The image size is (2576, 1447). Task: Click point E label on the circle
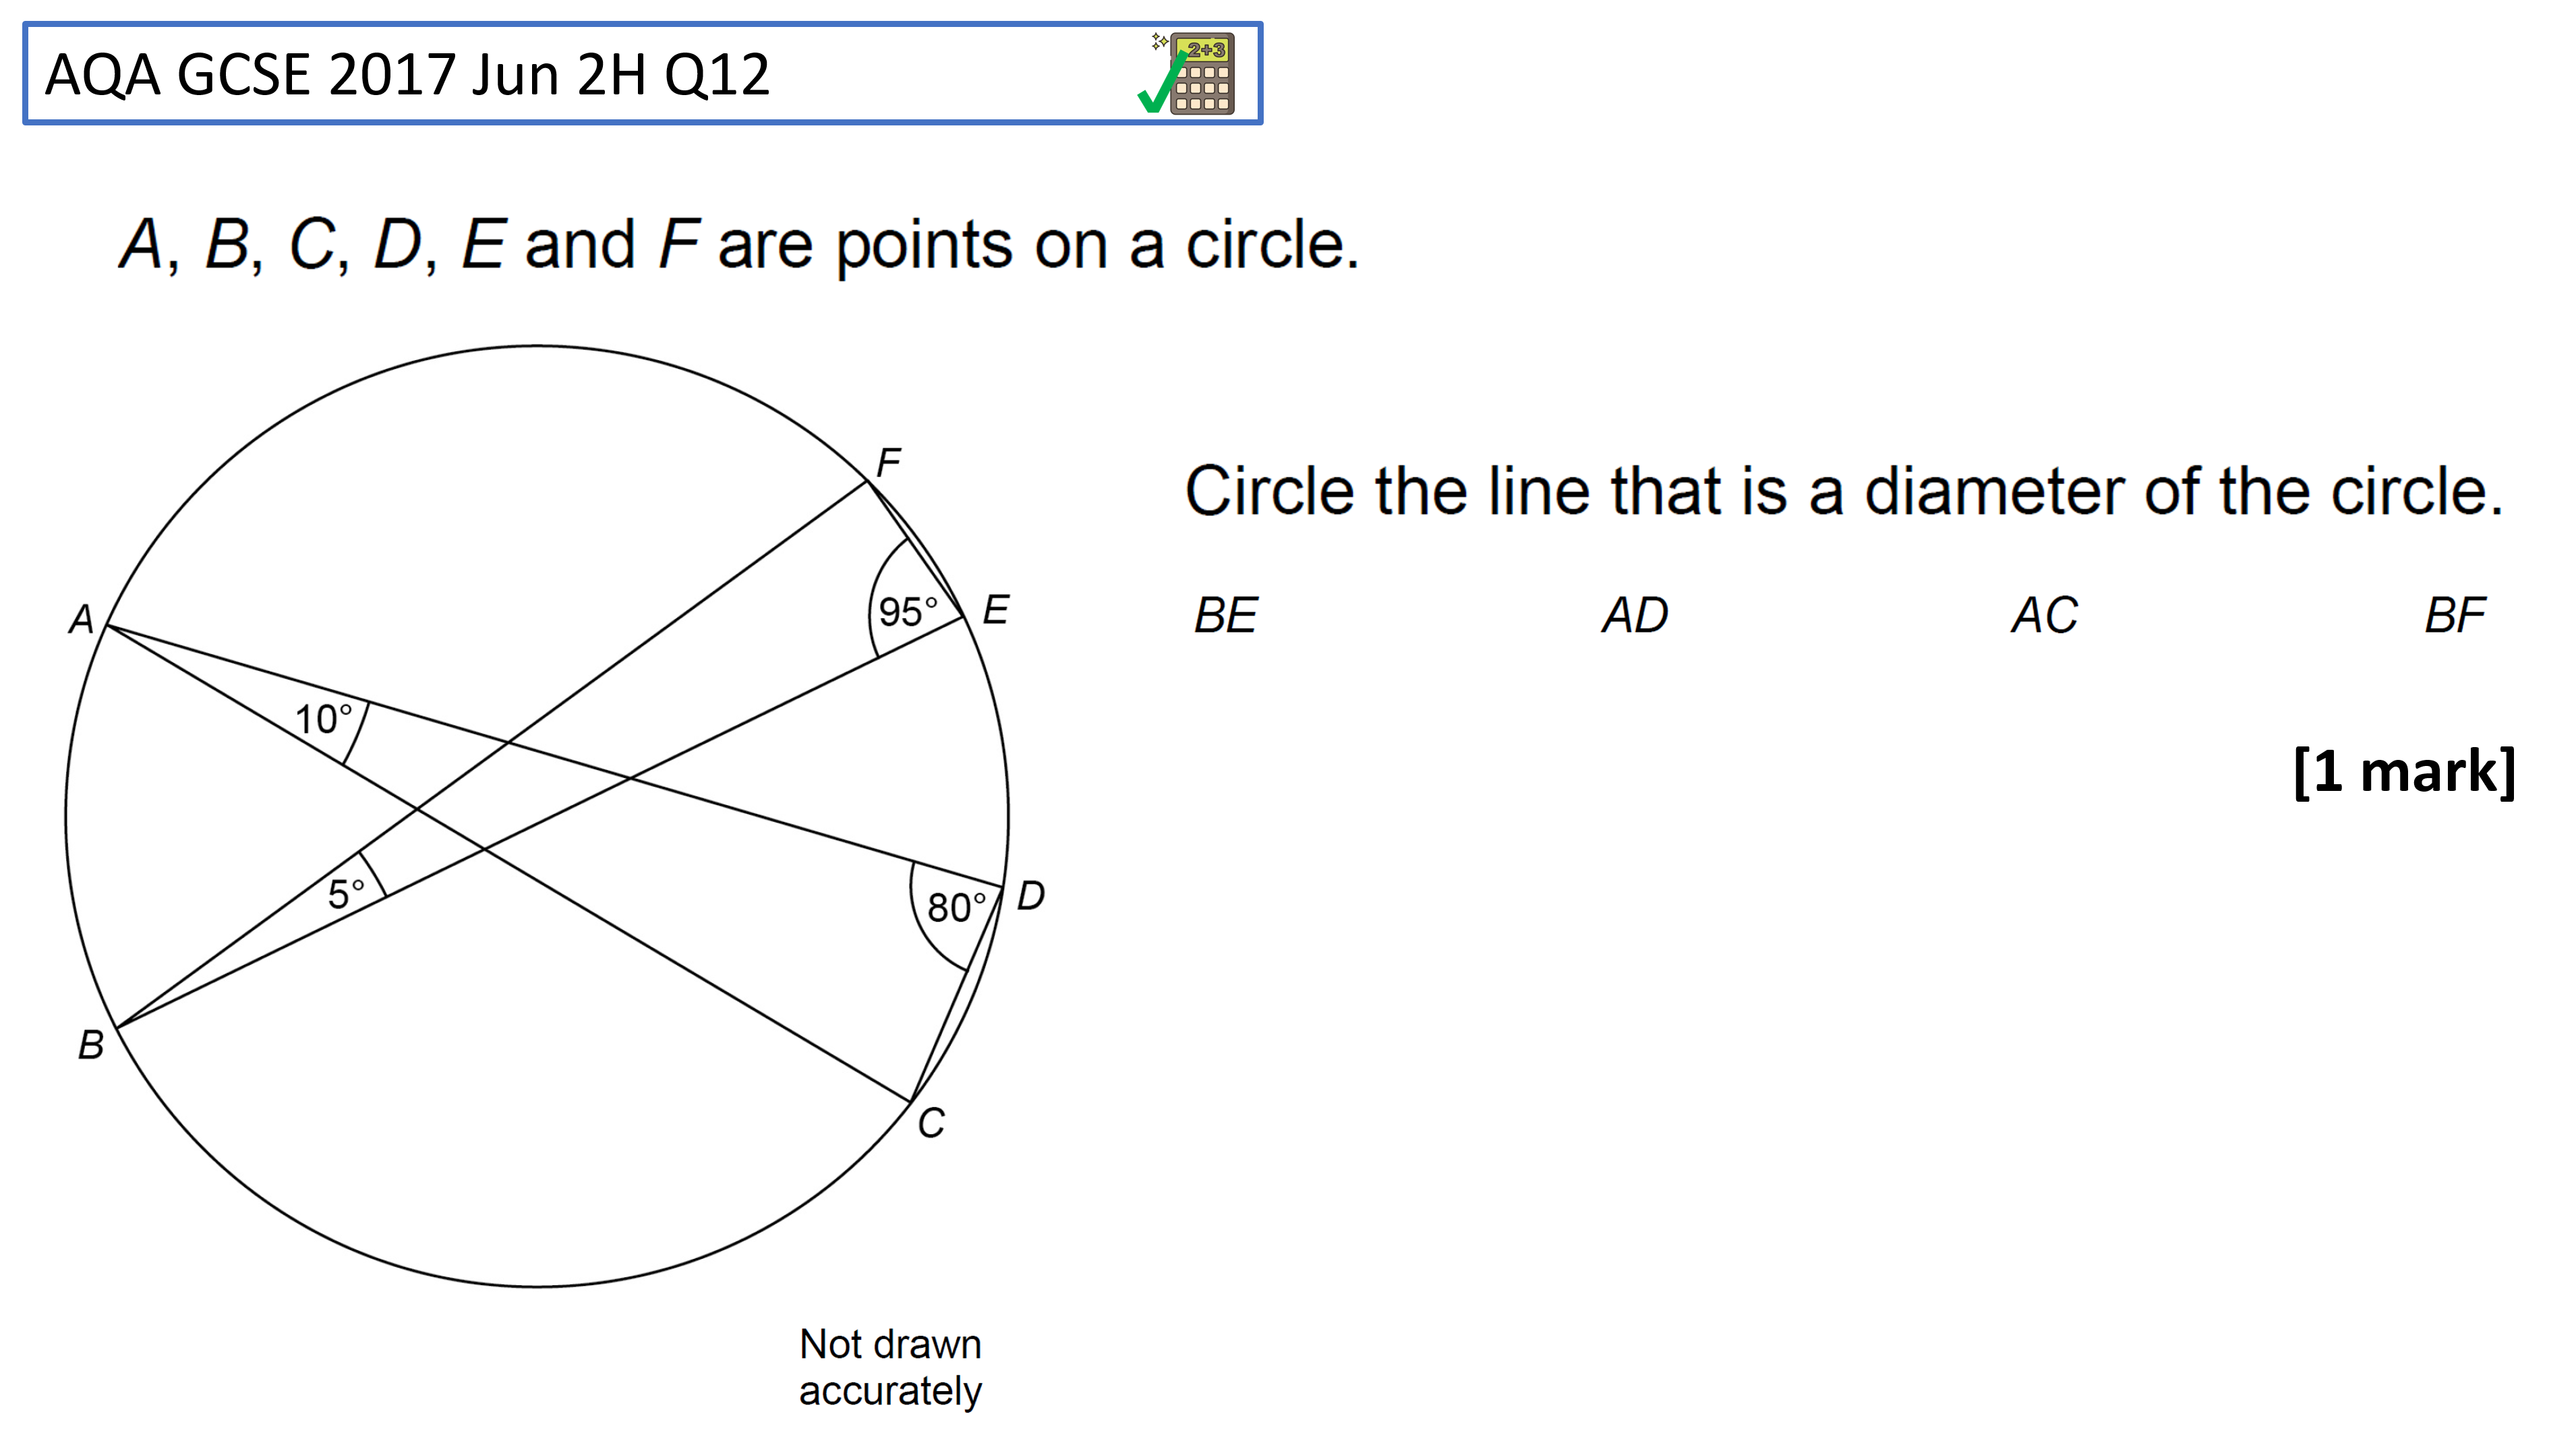point(996,609)
